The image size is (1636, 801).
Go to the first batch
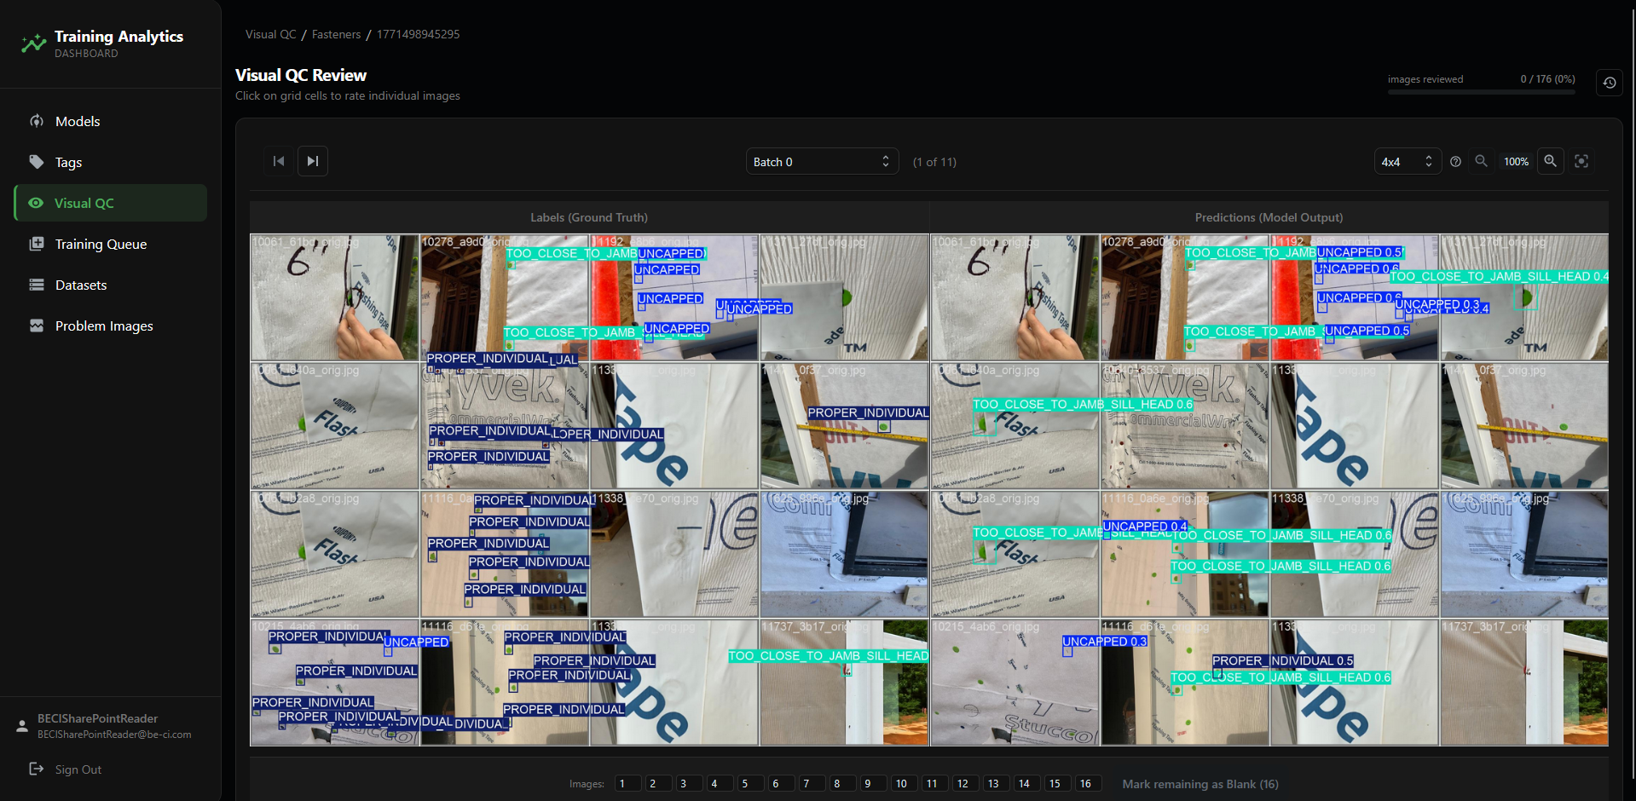tap(279, 161)
